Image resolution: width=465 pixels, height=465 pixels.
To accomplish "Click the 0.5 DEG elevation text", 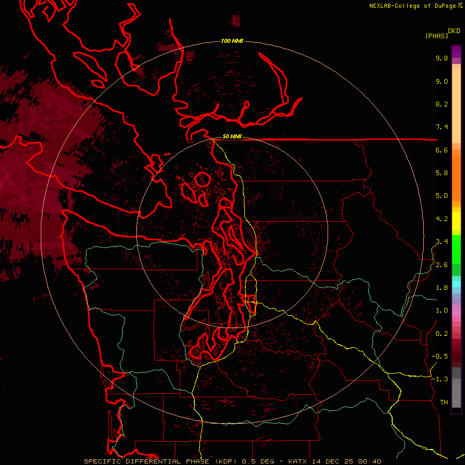I will tap(258, 461).
